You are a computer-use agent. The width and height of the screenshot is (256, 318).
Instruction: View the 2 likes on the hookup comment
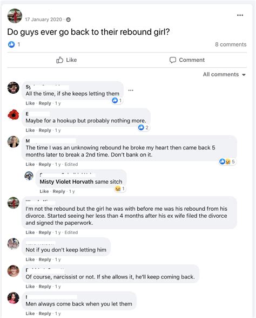pos(143,127)
